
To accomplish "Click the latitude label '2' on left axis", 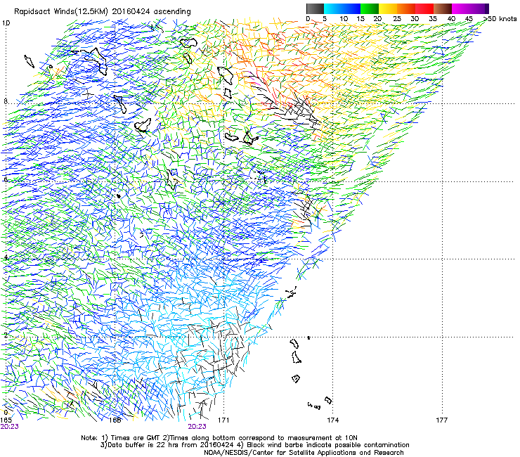I will [6, 335].
